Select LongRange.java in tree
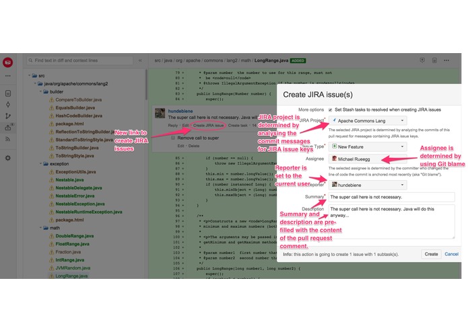 [x=71, y=276]
